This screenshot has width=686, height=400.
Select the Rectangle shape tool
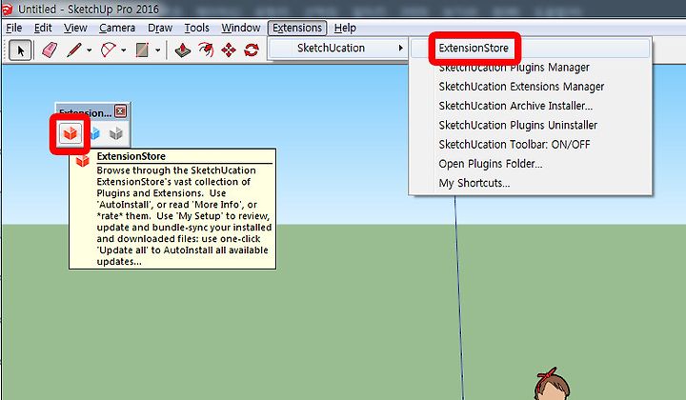pos(142,50)
